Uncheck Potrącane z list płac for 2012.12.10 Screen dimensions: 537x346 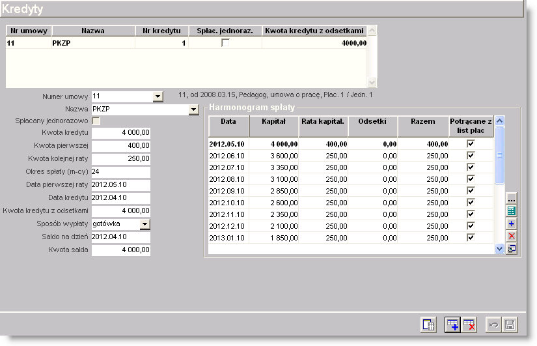coord(471,225)
